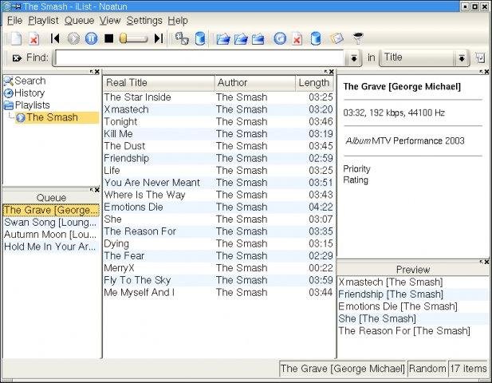Close the Queue panel
Image resolution: width=492 pixels, height=383 pixels.
tap(97, 190)
